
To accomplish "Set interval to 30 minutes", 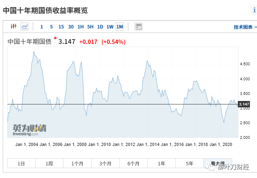I will 71,27.
